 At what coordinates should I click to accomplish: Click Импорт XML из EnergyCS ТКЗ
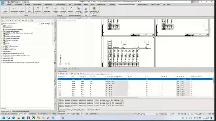(94, 10)
